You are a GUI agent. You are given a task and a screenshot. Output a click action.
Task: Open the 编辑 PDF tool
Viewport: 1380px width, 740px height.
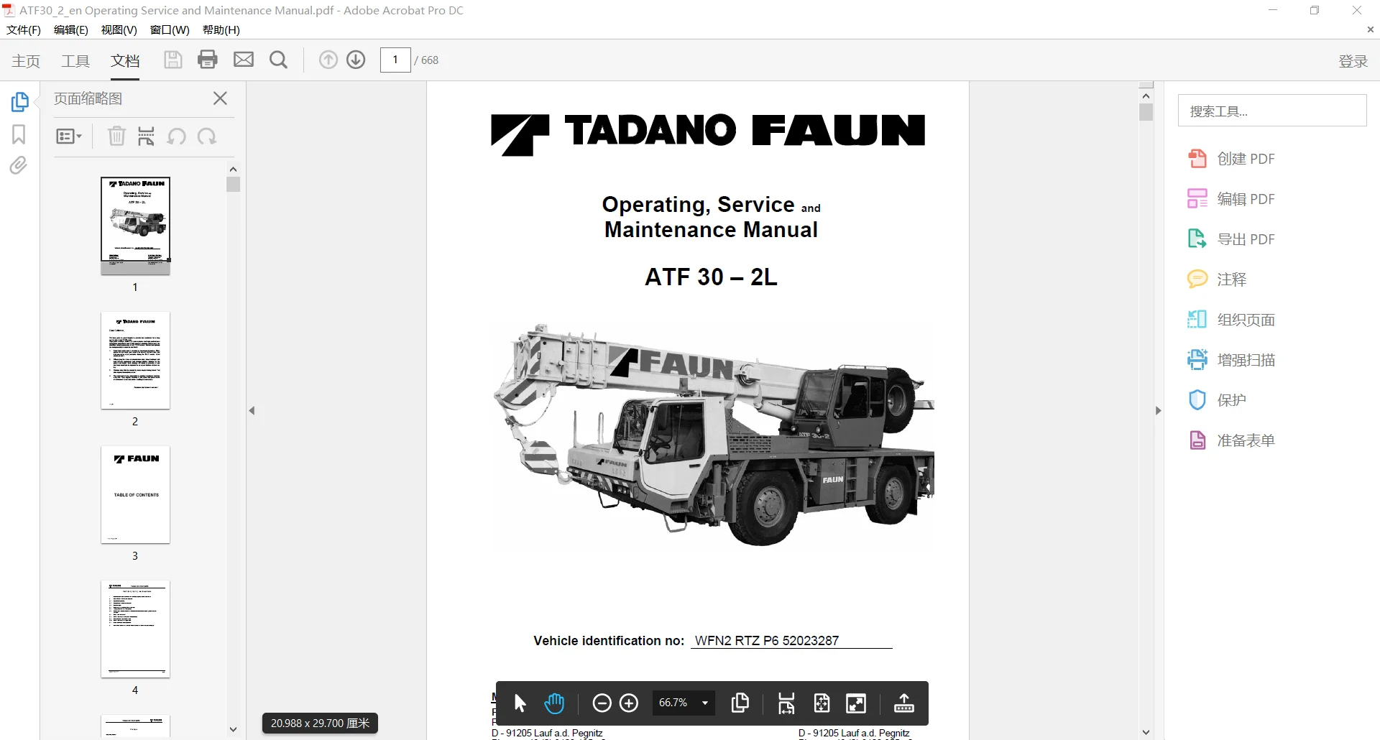tap(1231, 199)
